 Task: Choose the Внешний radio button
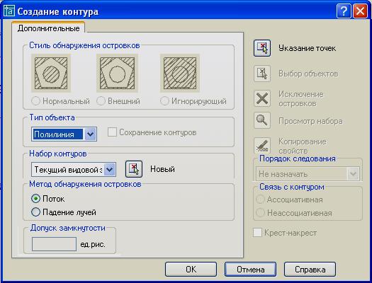(x=101, y=101)
